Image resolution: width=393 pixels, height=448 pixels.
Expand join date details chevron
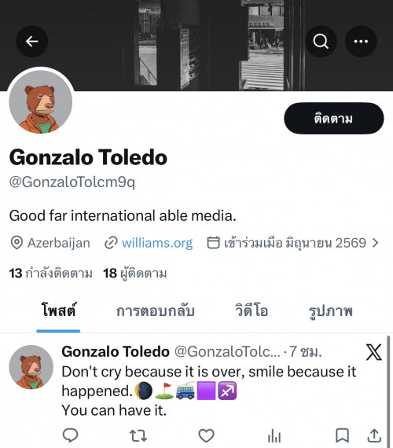coord(375,243)
